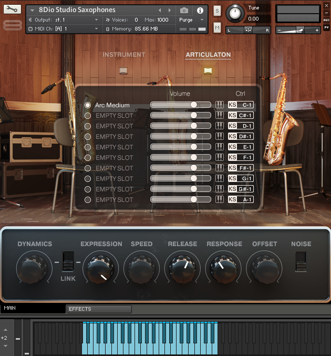This screenshot has height=356, width=331.
Task: Click the KS F#-1 keyswitch button
Action: [241, 168]
